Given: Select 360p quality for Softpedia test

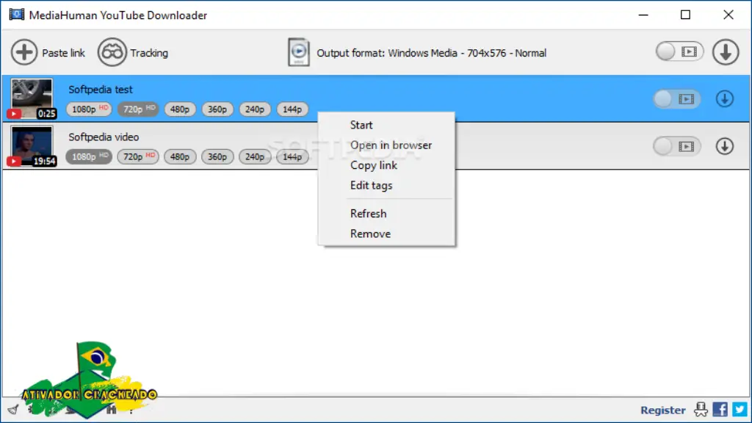Looking at the screenshot, I should (217, 109).
